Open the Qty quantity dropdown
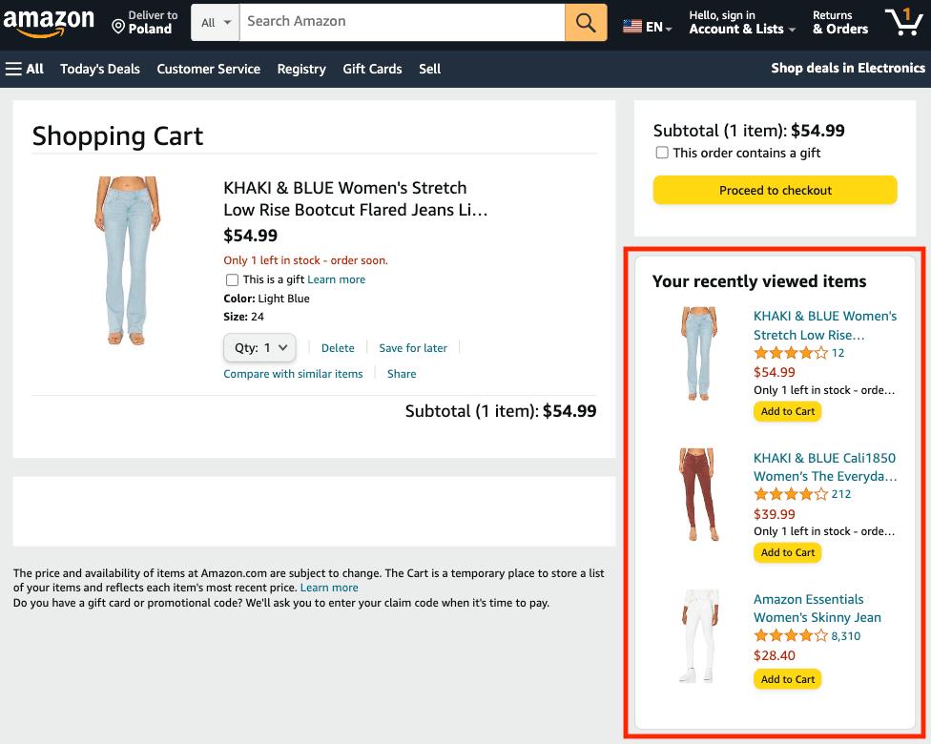This screenshot has width=931, height=744. click(x=259, y=348)
